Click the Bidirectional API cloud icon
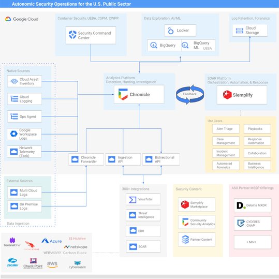 (x=149, y=159)
